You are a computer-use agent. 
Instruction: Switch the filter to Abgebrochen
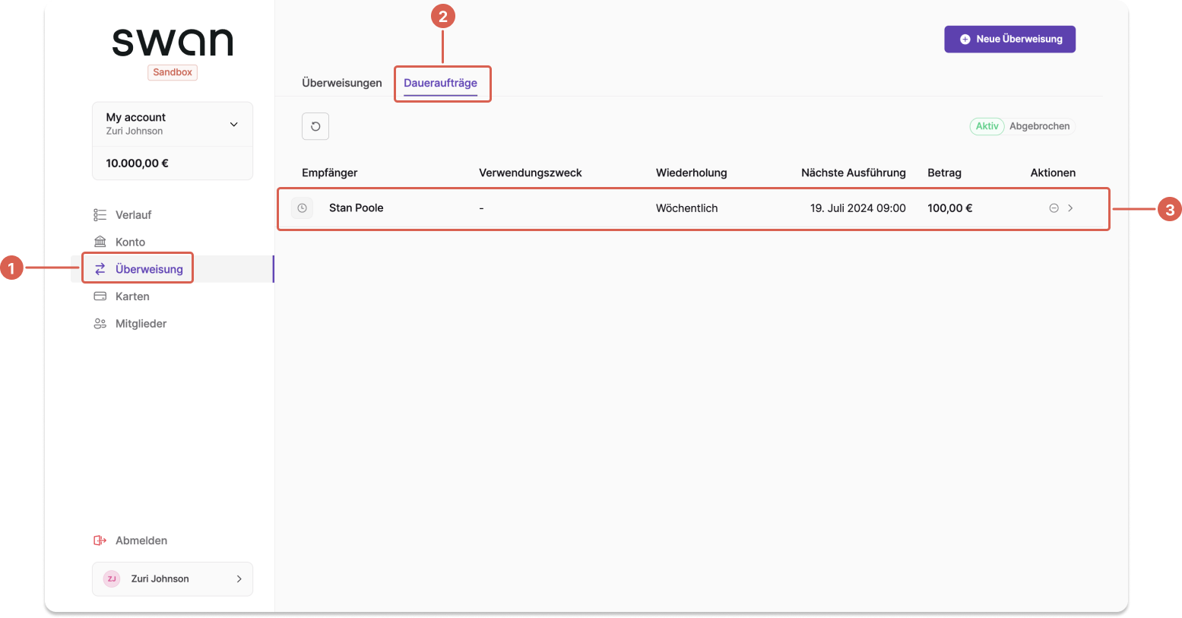tap(1039, 126)
